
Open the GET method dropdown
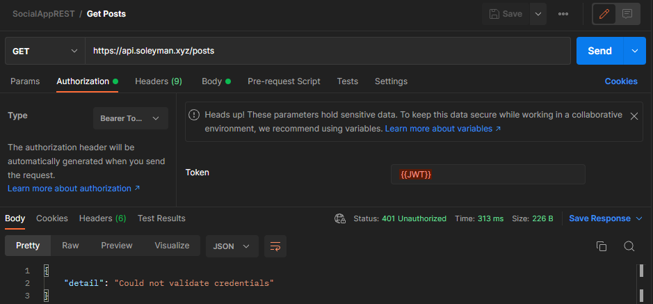pos(45,51)
